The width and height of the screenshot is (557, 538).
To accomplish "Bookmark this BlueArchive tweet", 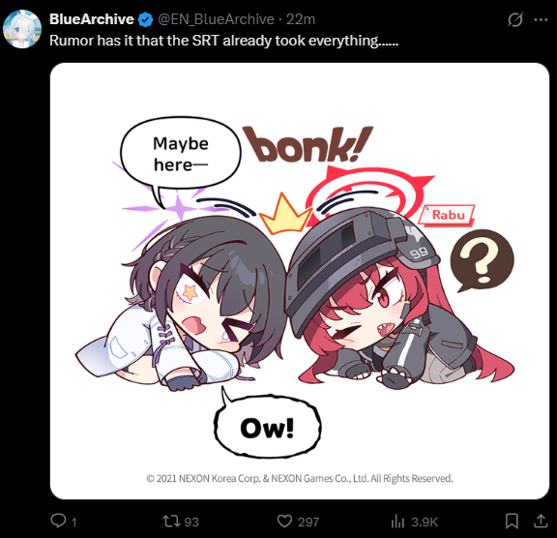I will point(512,522).
